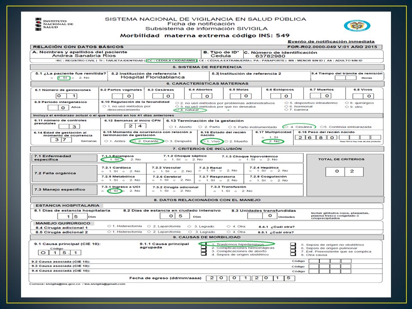Click the 6.2 Partos vaginales field
Viewport: 412px width, 309px height.
(x=123, y=96)
